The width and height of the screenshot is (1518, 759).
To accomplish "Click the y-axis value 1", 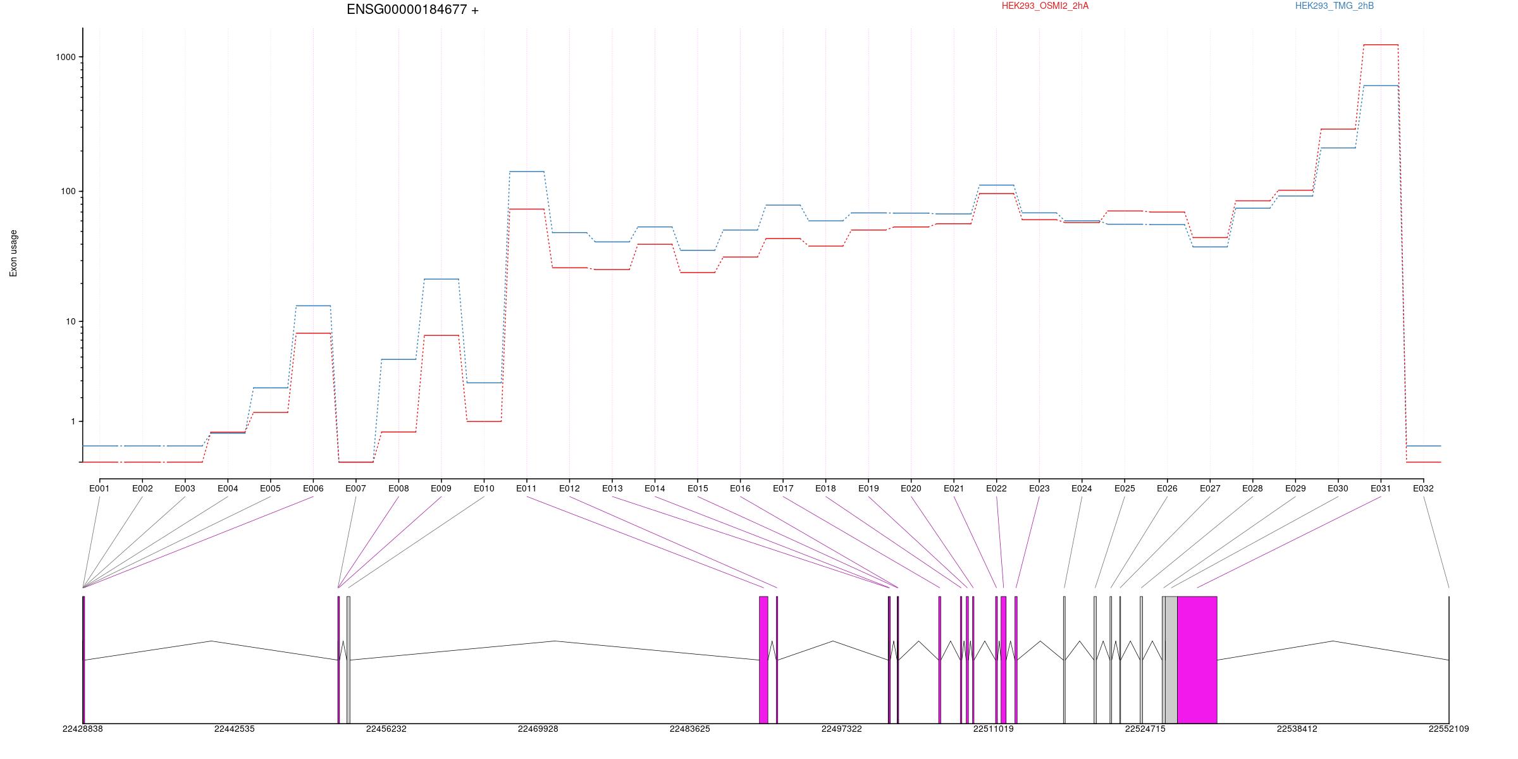I will coord(73,421).
